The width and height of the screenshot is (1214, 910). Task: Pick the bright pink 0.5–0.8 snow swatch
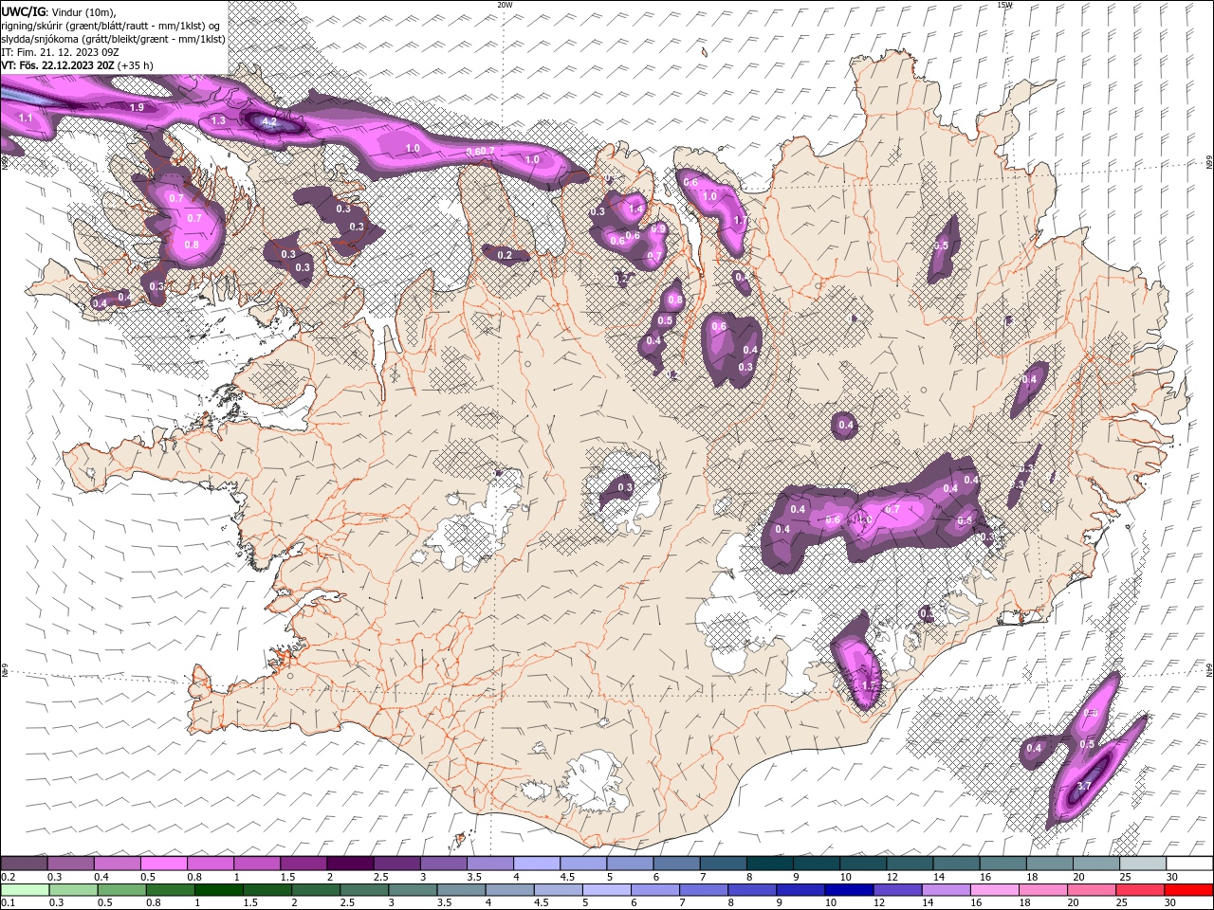point(163,864)
